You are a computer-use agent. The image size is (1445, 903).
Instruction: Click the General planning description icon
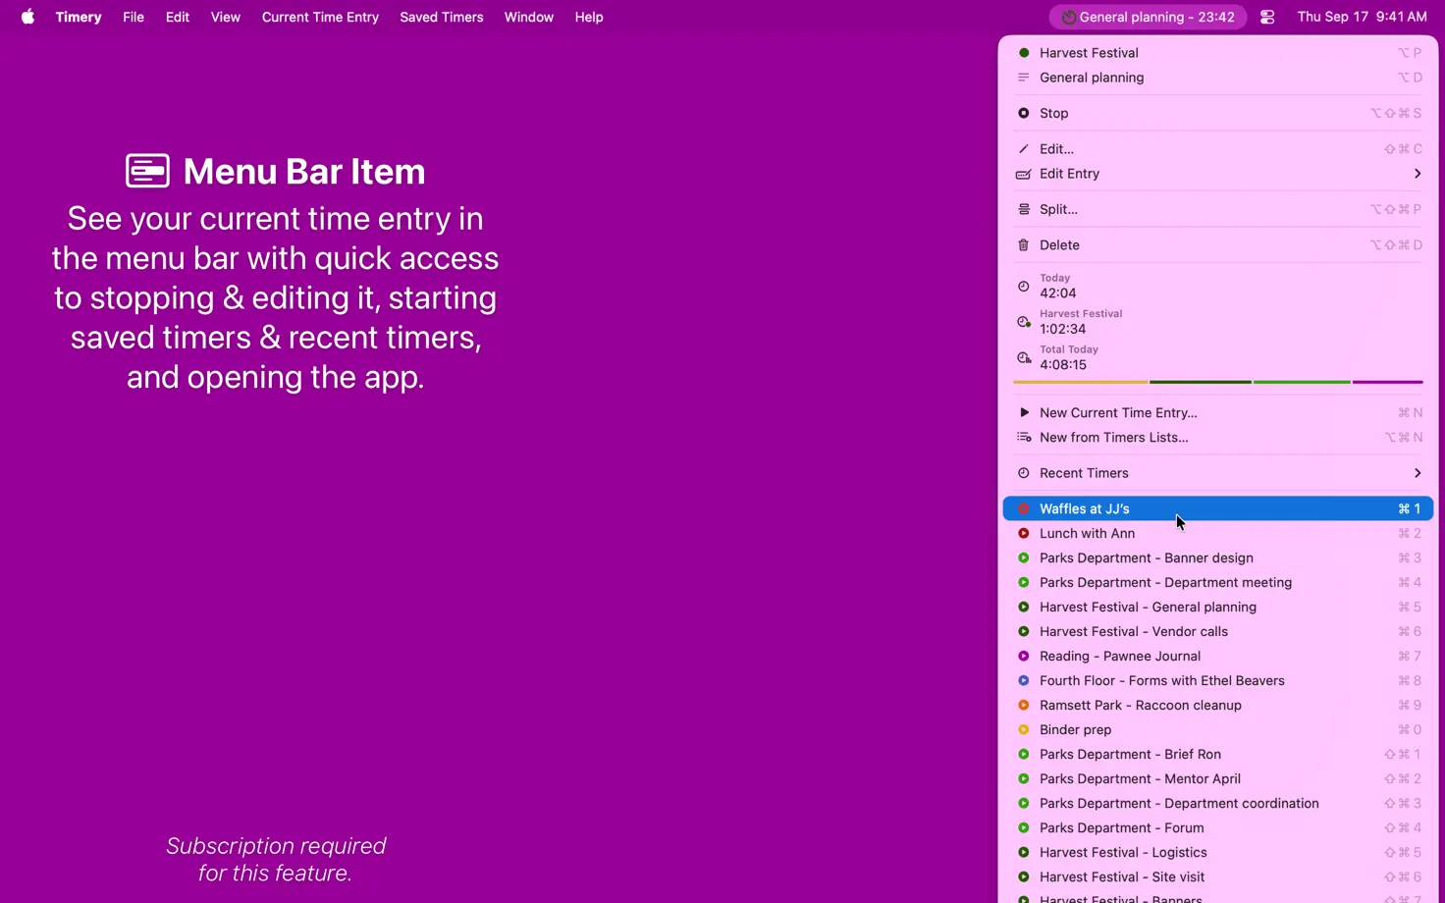pyautogui.click(x=1023, y=78)
